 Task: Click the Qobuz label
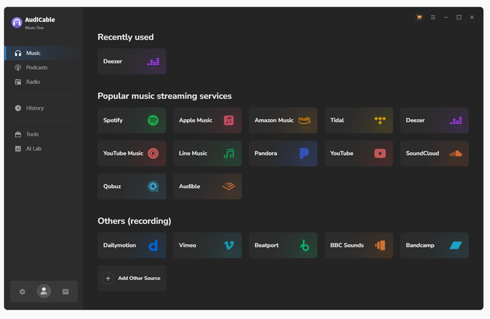point(112,186)
